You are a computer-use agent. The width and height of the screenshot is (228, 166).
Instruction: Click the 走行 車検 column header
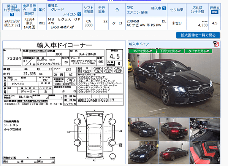[x=101, y=10]
